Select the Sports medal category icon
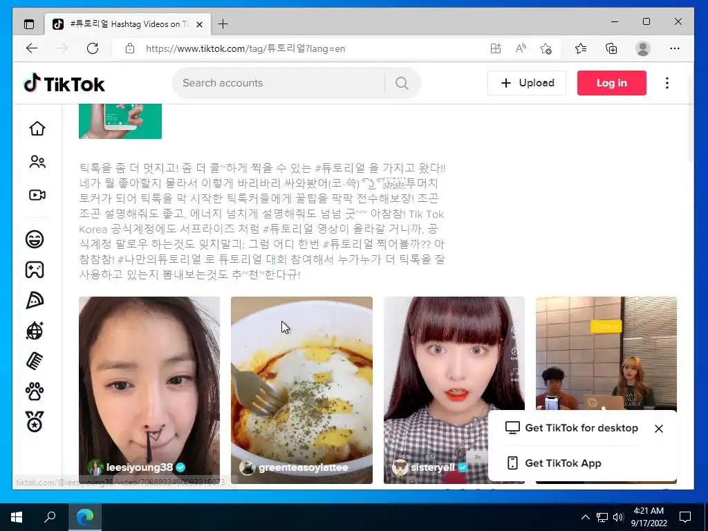This screenshot has height=531, width=708. coord(35,422)
